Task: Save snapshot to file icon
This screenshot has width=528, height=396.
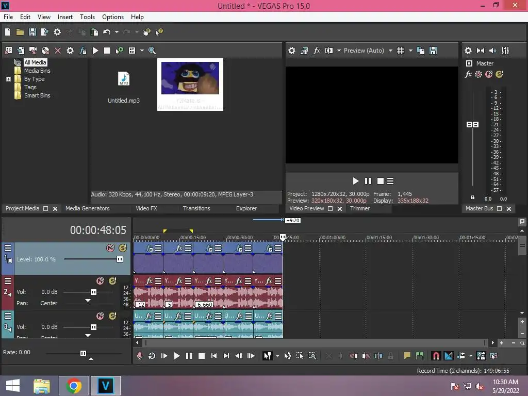Action: click(x=433, y=51)
